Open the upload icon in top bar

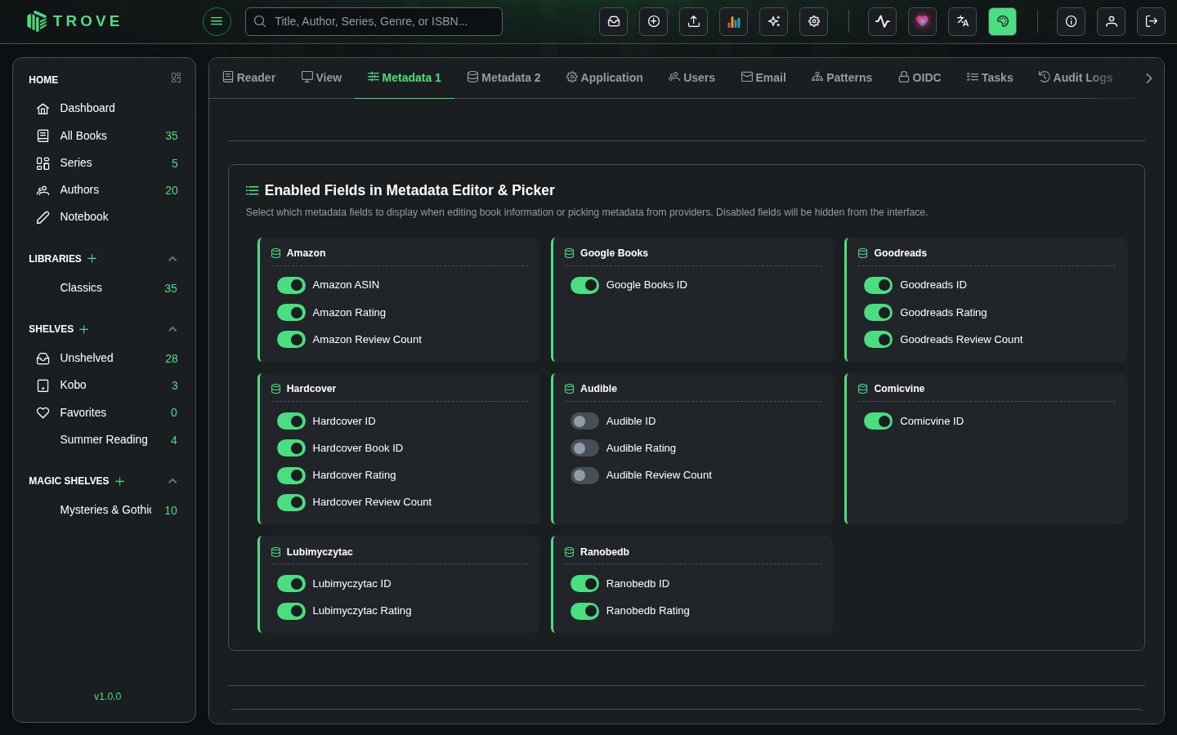[694, 21]
